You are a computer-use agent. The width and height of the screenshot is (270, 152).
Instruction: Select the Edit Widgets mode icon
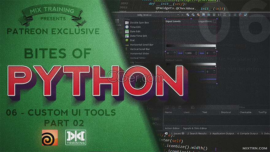pos(188,15)
